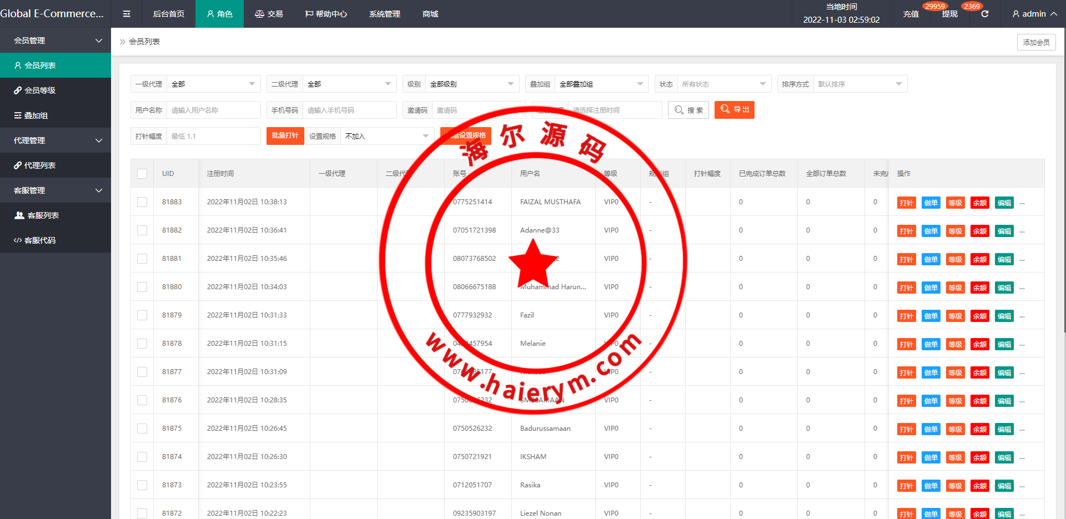Click the 添加会员 button

[1036, 42]
